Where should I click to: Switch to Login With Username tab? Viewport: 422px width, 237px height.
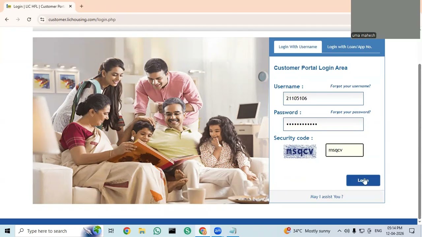(x=298, y=47)
